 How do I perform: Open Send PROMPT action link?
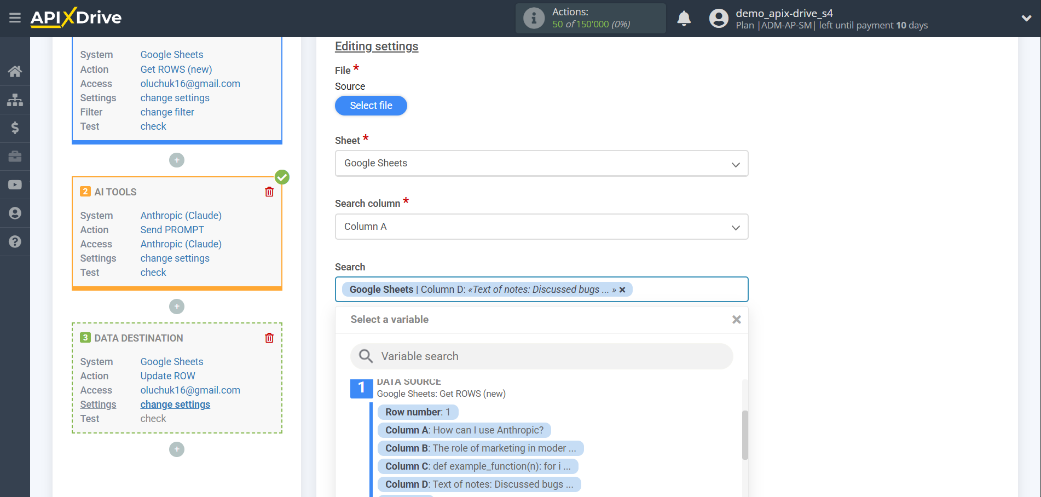point(172,230)
